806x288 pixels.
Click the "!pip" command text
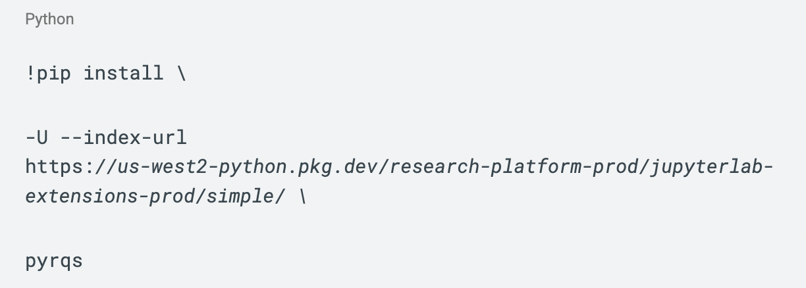click(x=47, y=73)
